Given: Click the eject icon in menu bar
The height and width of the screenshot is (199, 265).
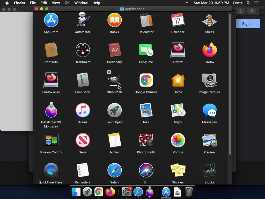Looking at the screenshot, I should click(187, 3).
